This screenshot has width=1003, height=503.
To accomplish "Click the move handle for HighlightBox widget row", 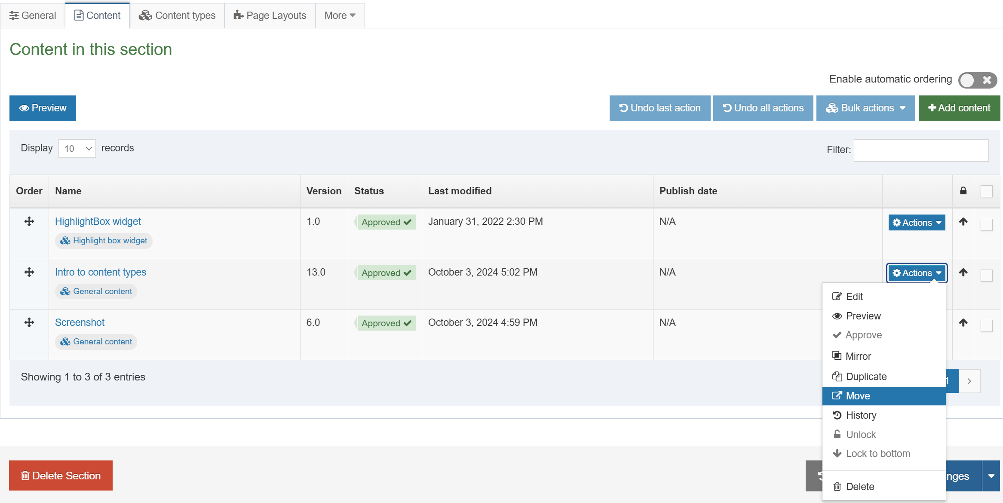I will pos(29,221).
